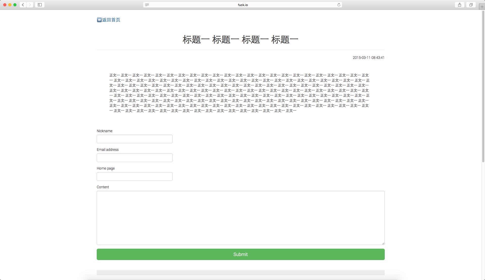
Task: Open the Share menu icon
Action: point(459,5)
